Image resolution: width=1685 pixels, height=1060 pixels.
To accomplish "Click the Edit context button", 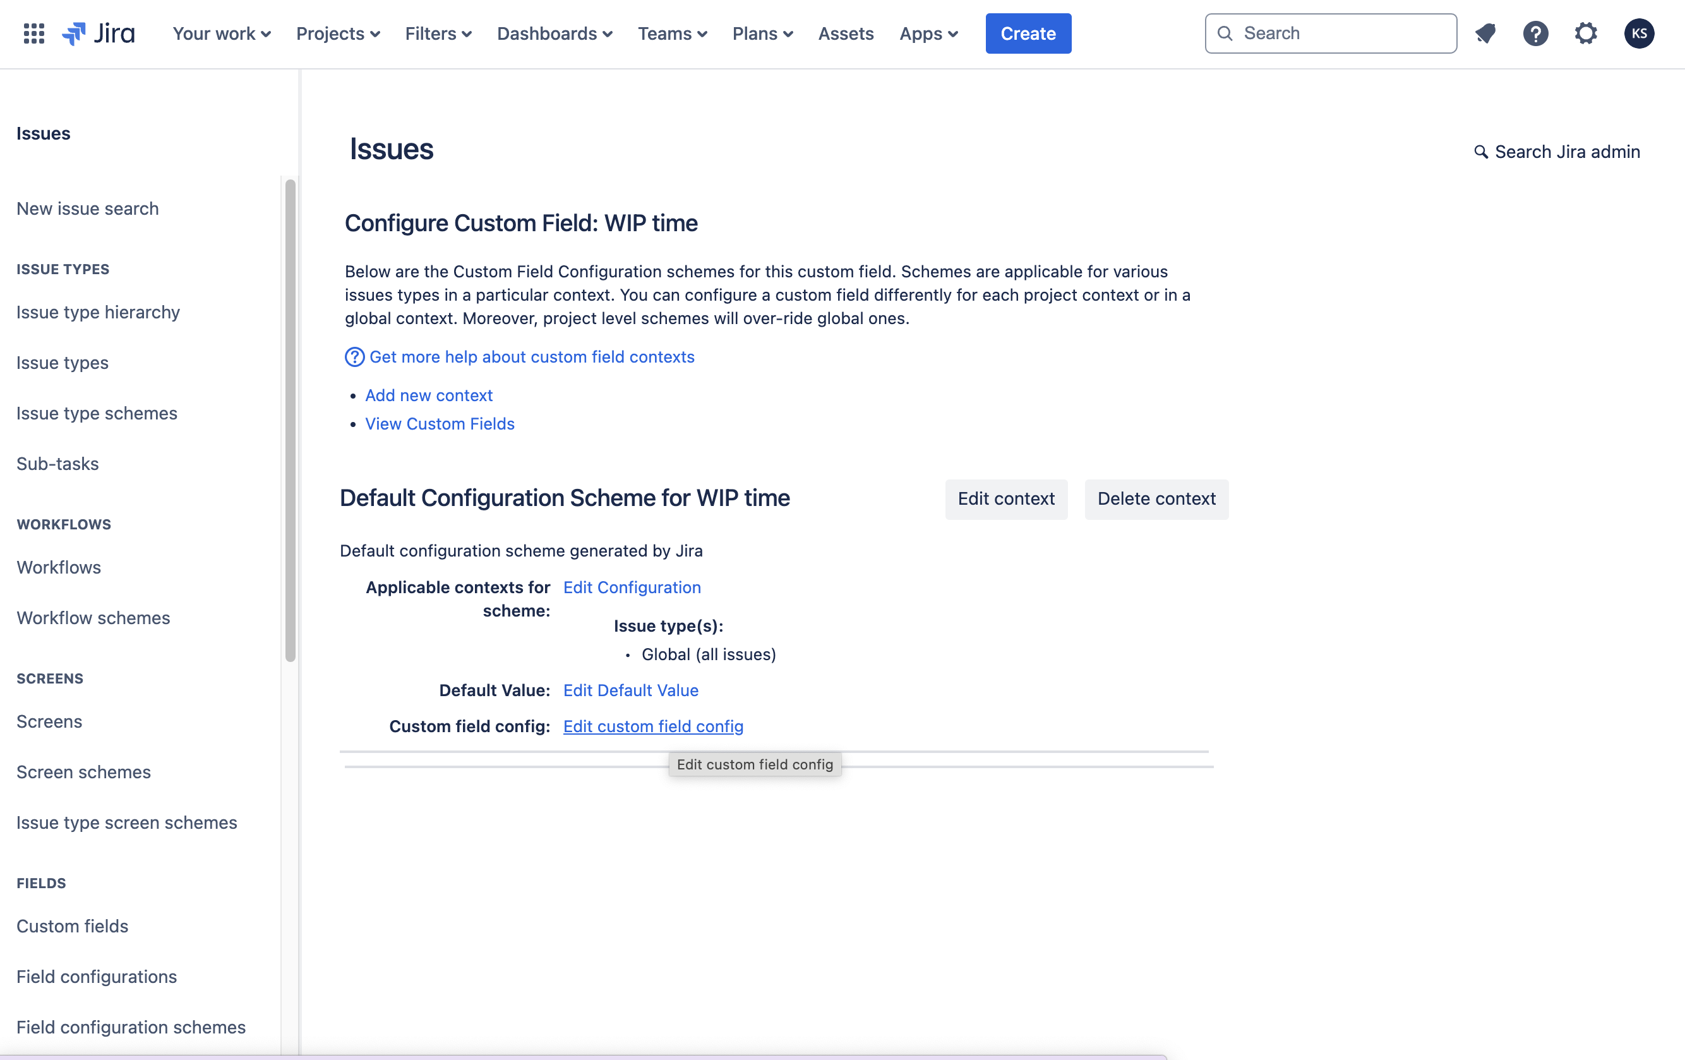I will tap(1005, 498).
